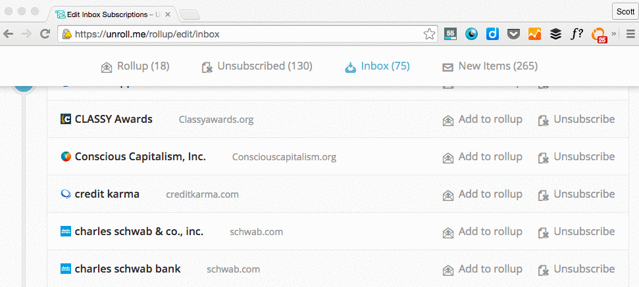Screen dimensions: 639x287
Task: Add CLASSY Awards to rollup
Action: tap(482, 120)
